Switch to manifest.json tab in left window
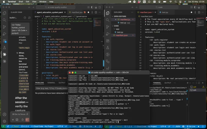The width and height of the screenshot is (207, 129). [76, 12]
